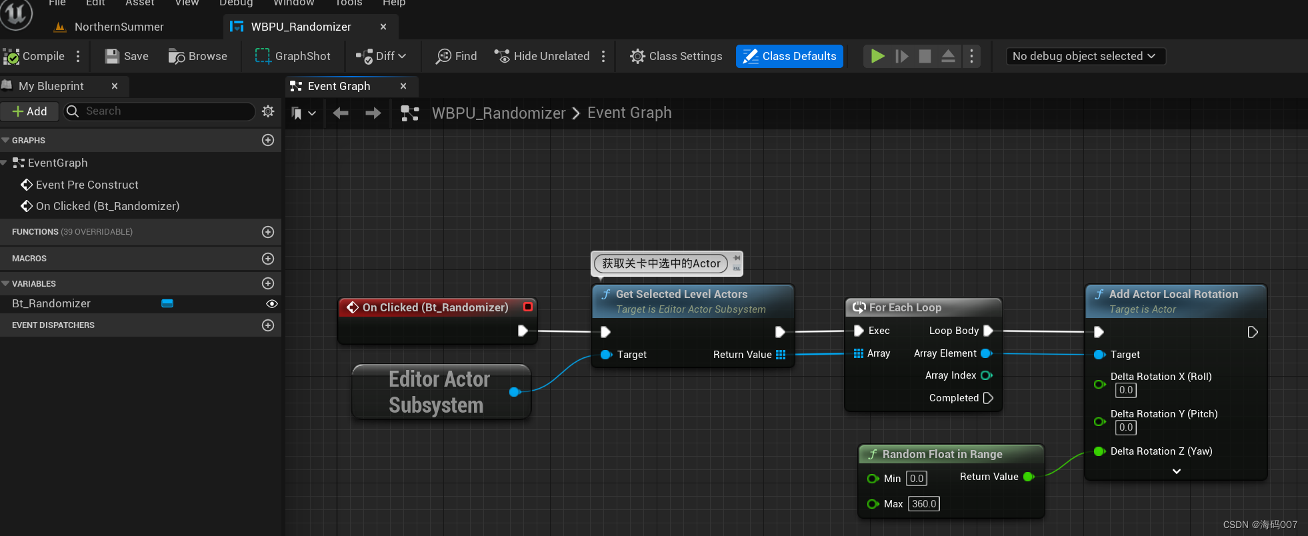Click the Stop simulation button
This screenshot has height=536, width=1308.
pyautogui.click(x=925, y=56)
